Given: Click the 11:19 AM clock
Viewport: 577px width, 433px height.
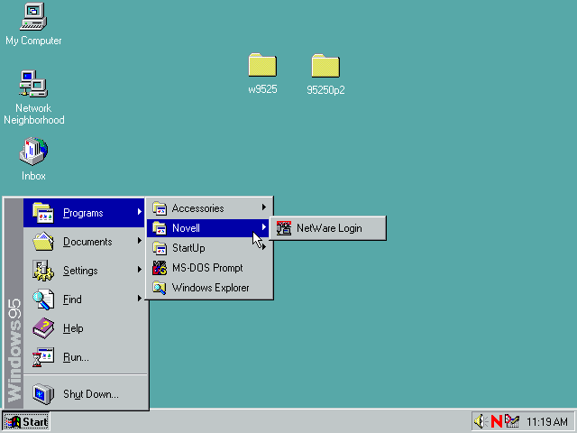Looking at the screenshot, I should (547, 421).
